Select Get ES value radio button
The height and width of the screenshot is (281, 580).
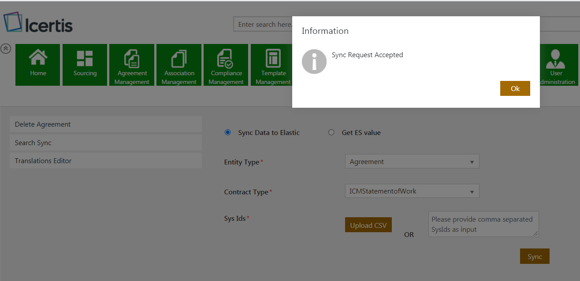pyautogui.click(x=331, y=132)
